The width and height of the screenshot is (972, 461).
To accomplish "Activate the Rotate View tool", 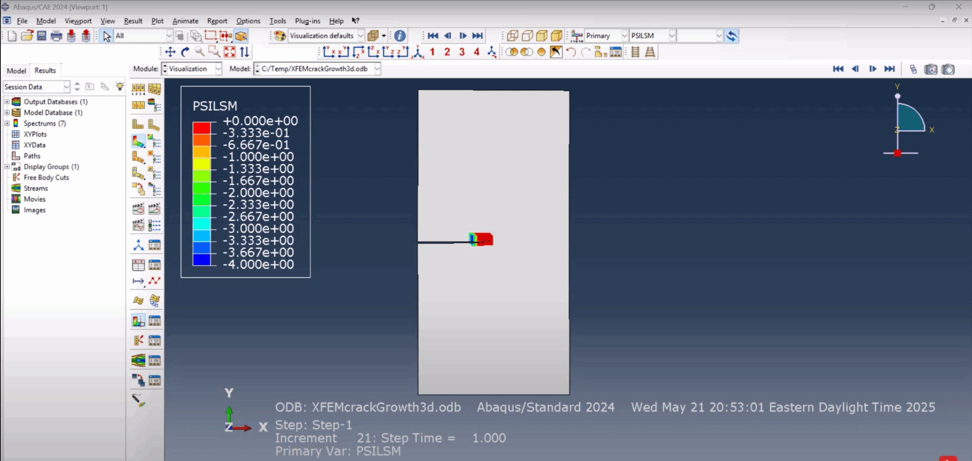I will click(185, 52).
